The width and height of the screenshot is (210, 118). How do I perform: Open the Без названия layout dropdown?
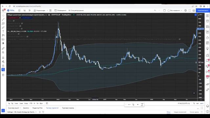click(x=175, y=10)
